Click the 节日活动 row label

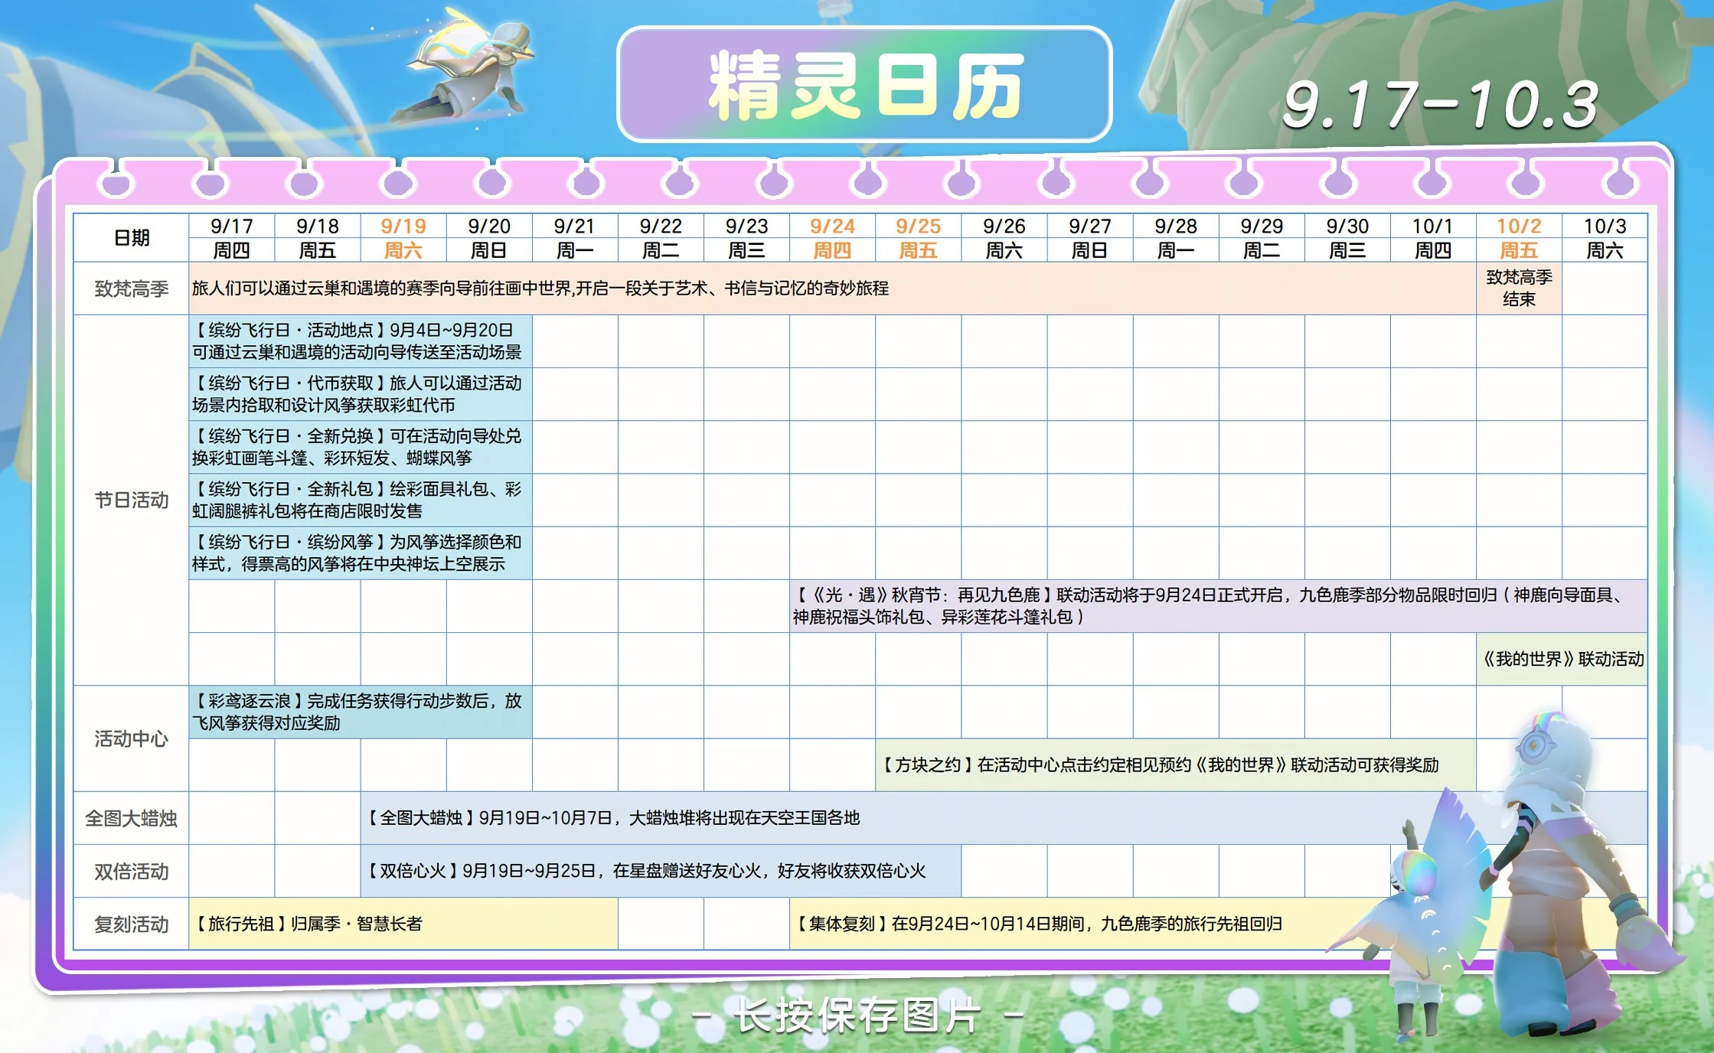coord(131,500)
